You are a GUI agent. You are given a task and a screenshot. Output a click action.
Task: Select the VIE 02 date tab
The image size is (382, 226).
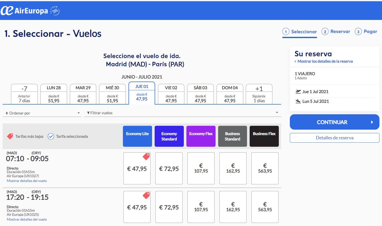(171, 94)
